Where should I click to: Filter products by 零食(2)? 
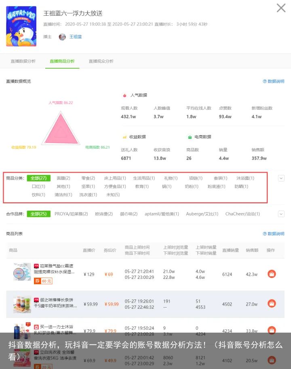88,178
